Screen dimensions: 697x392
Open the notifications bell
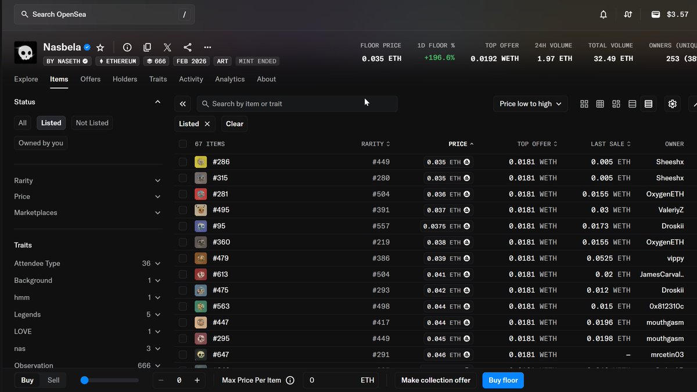(x=603, y=15)
